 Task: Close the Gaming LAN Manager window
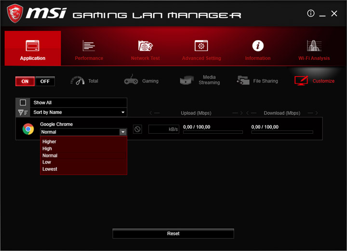pyautogui.click(x=334, y=14)
